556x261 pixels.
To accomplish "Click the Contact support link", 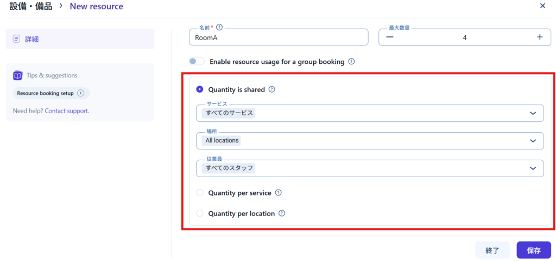I will click(67, 111).
